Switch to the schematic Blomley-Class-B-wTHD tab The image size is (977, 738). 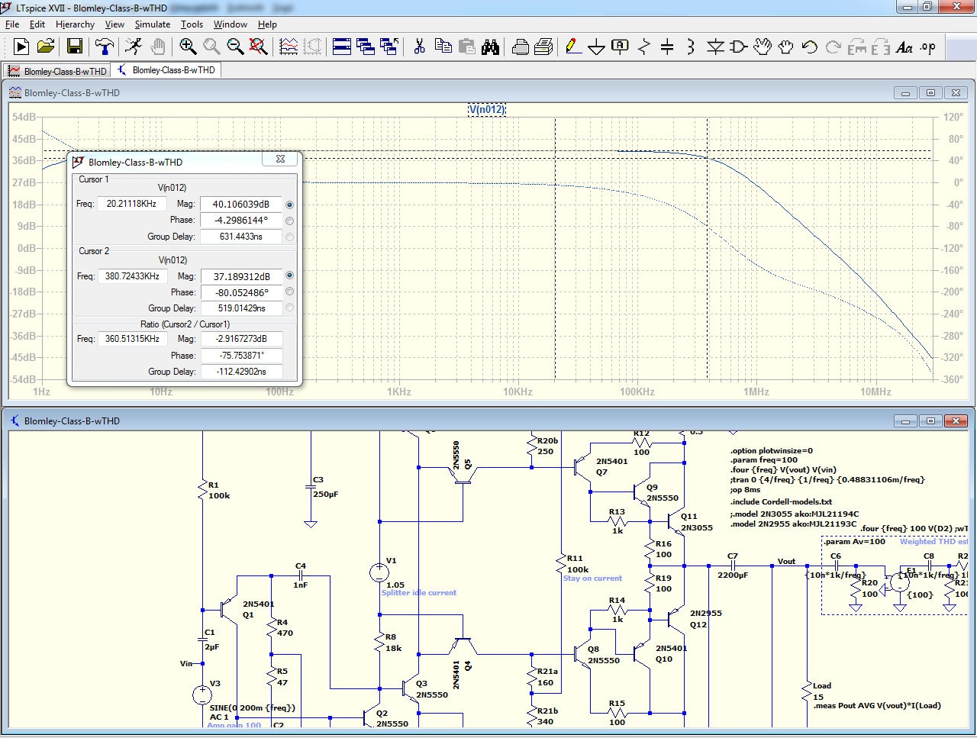point(166,70)
